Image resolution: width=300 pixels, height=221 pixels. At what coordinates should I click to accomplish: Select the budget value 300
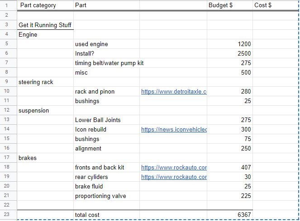(230, 129)
